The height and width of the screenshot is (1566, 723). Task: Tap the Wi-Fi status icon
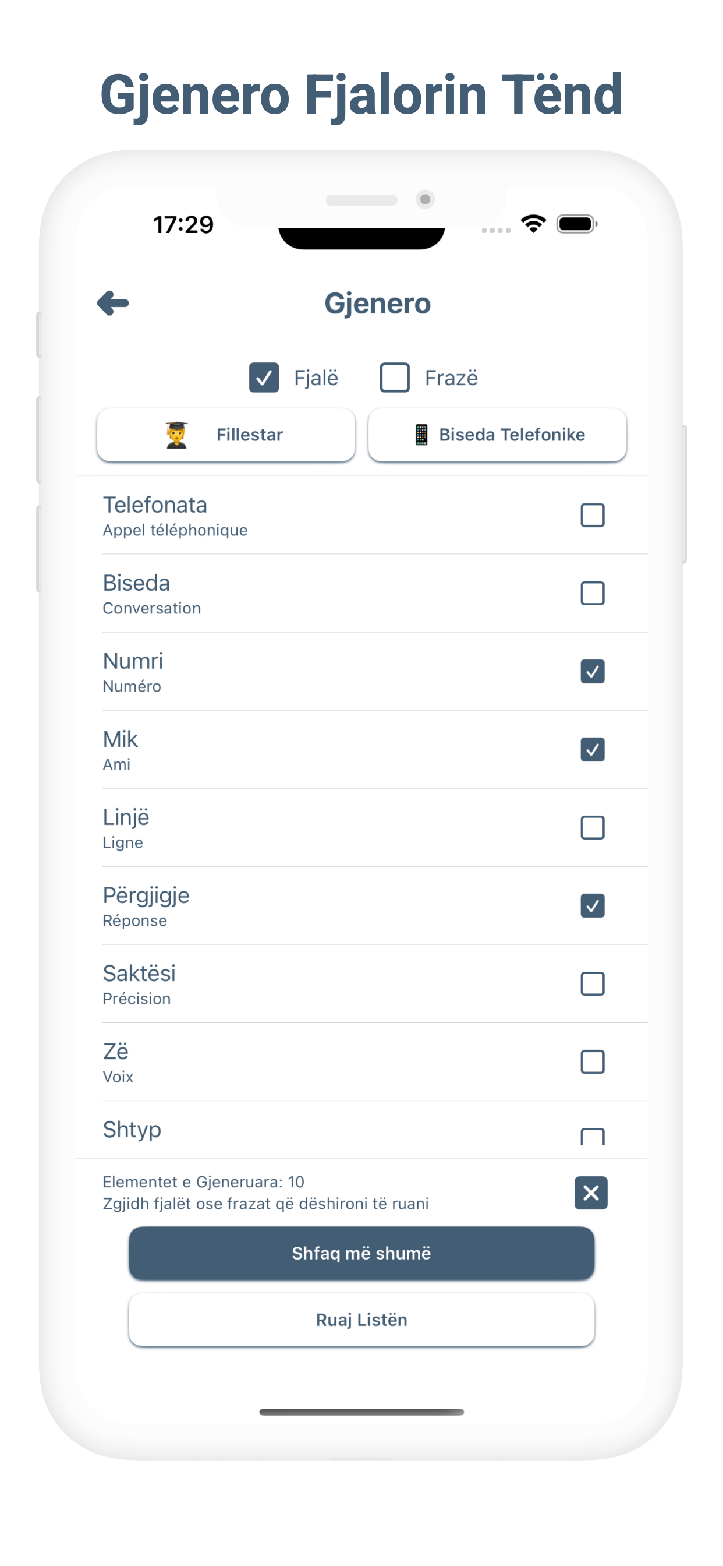click(x=533, y=224)
